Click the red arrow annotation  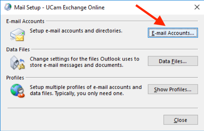(151, 15)
